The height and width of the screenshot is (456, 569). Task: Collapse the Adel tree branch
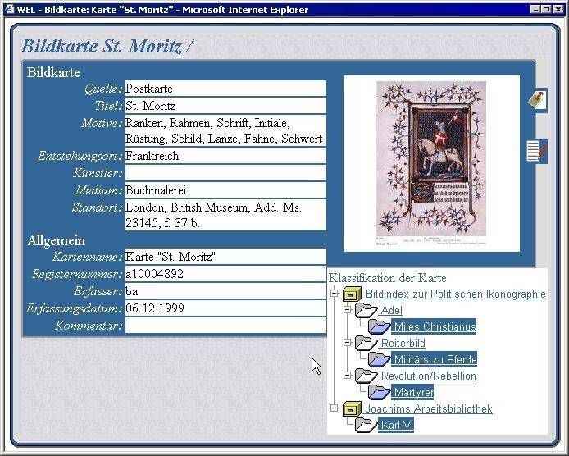(348, 310)
